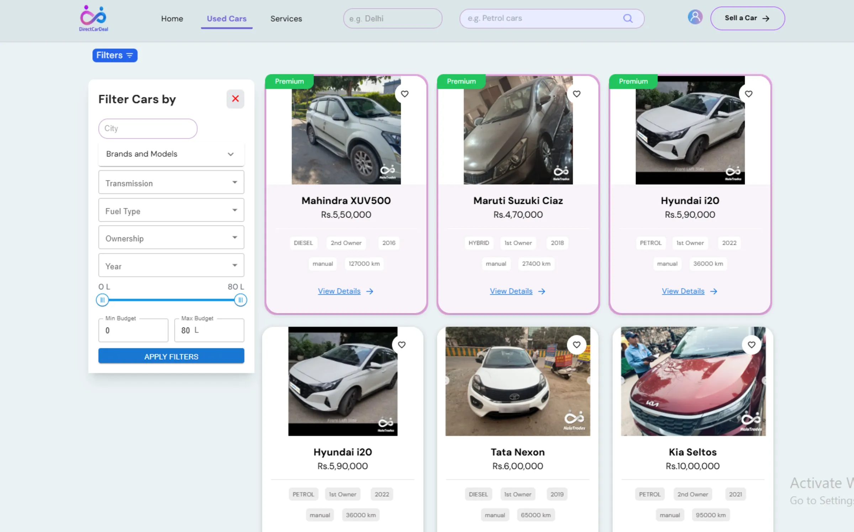Click the 127000 km tag
The height and width of the screenshot is (532, 854).
pos(364,264)
